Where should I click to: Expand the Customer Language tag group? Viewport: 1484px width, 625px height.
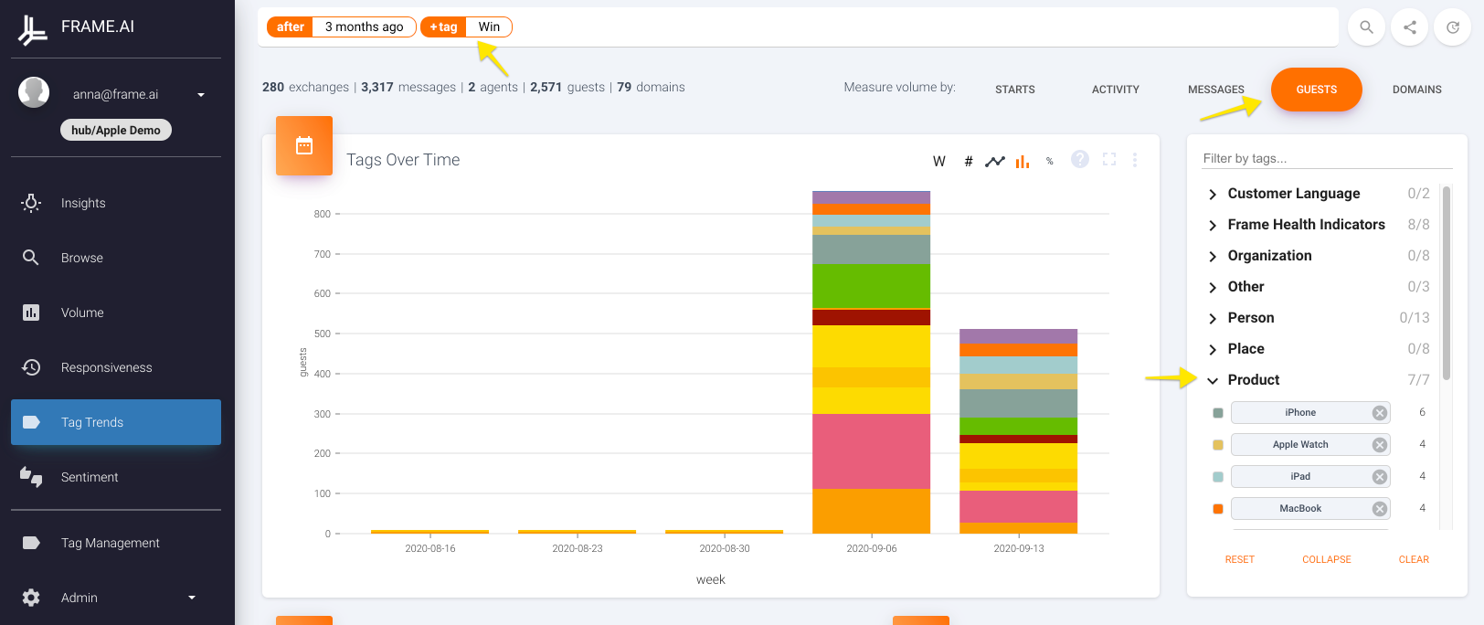coord(1213,195)
